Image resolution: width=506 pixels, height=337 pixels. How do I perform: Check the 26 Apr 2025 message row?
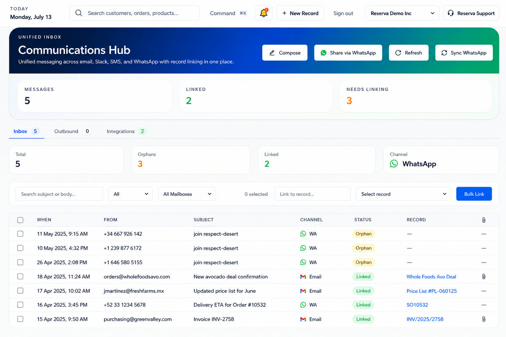pos(20,262)
